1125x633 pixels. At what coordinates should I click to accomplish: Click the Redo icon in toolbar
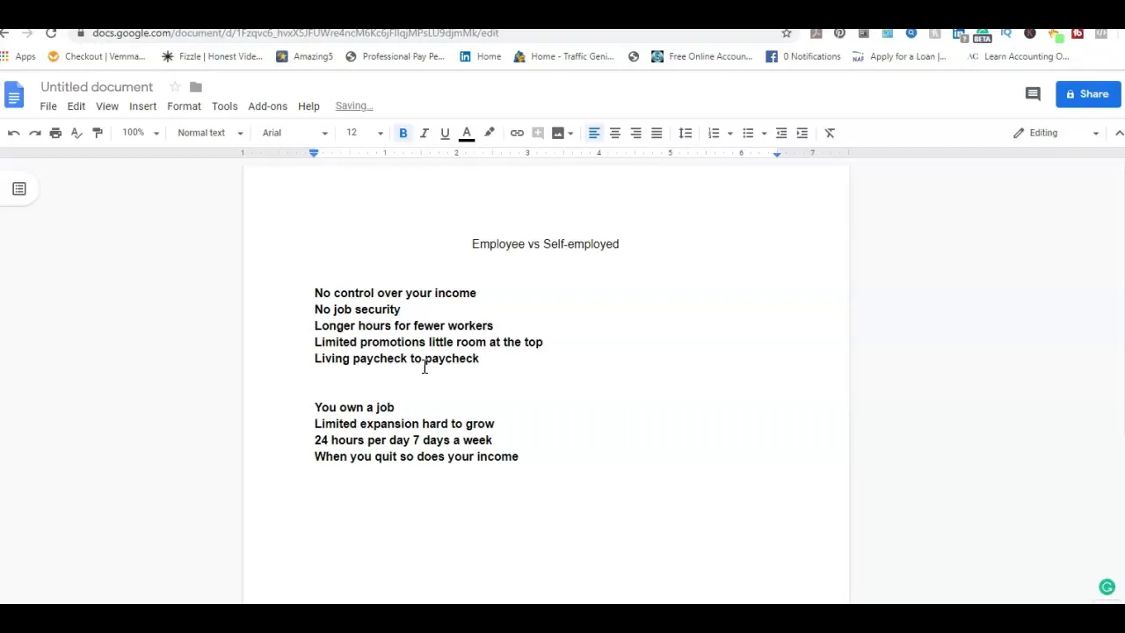coord(35,133)
